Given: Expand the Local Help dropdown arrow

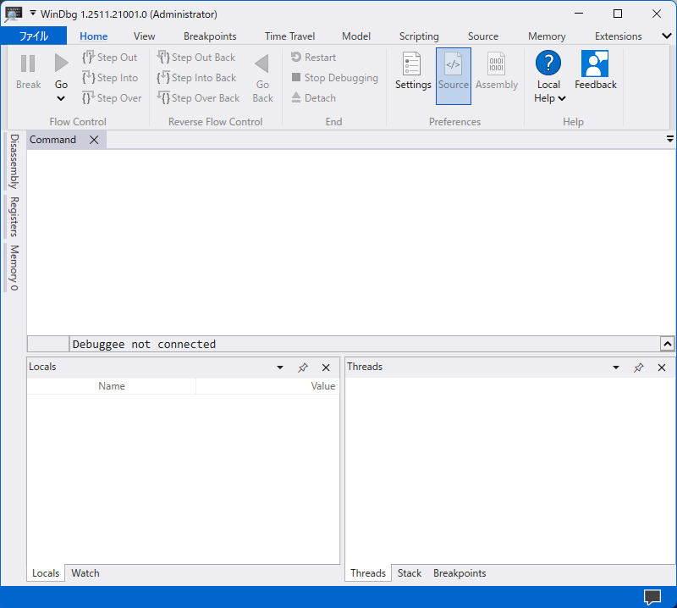Looking at the screenshot, I should pyautogui.click(x=562, y=98).
